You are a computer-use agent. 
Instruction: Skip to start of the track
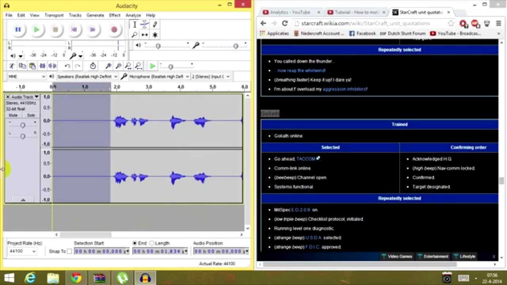point(74,29)
